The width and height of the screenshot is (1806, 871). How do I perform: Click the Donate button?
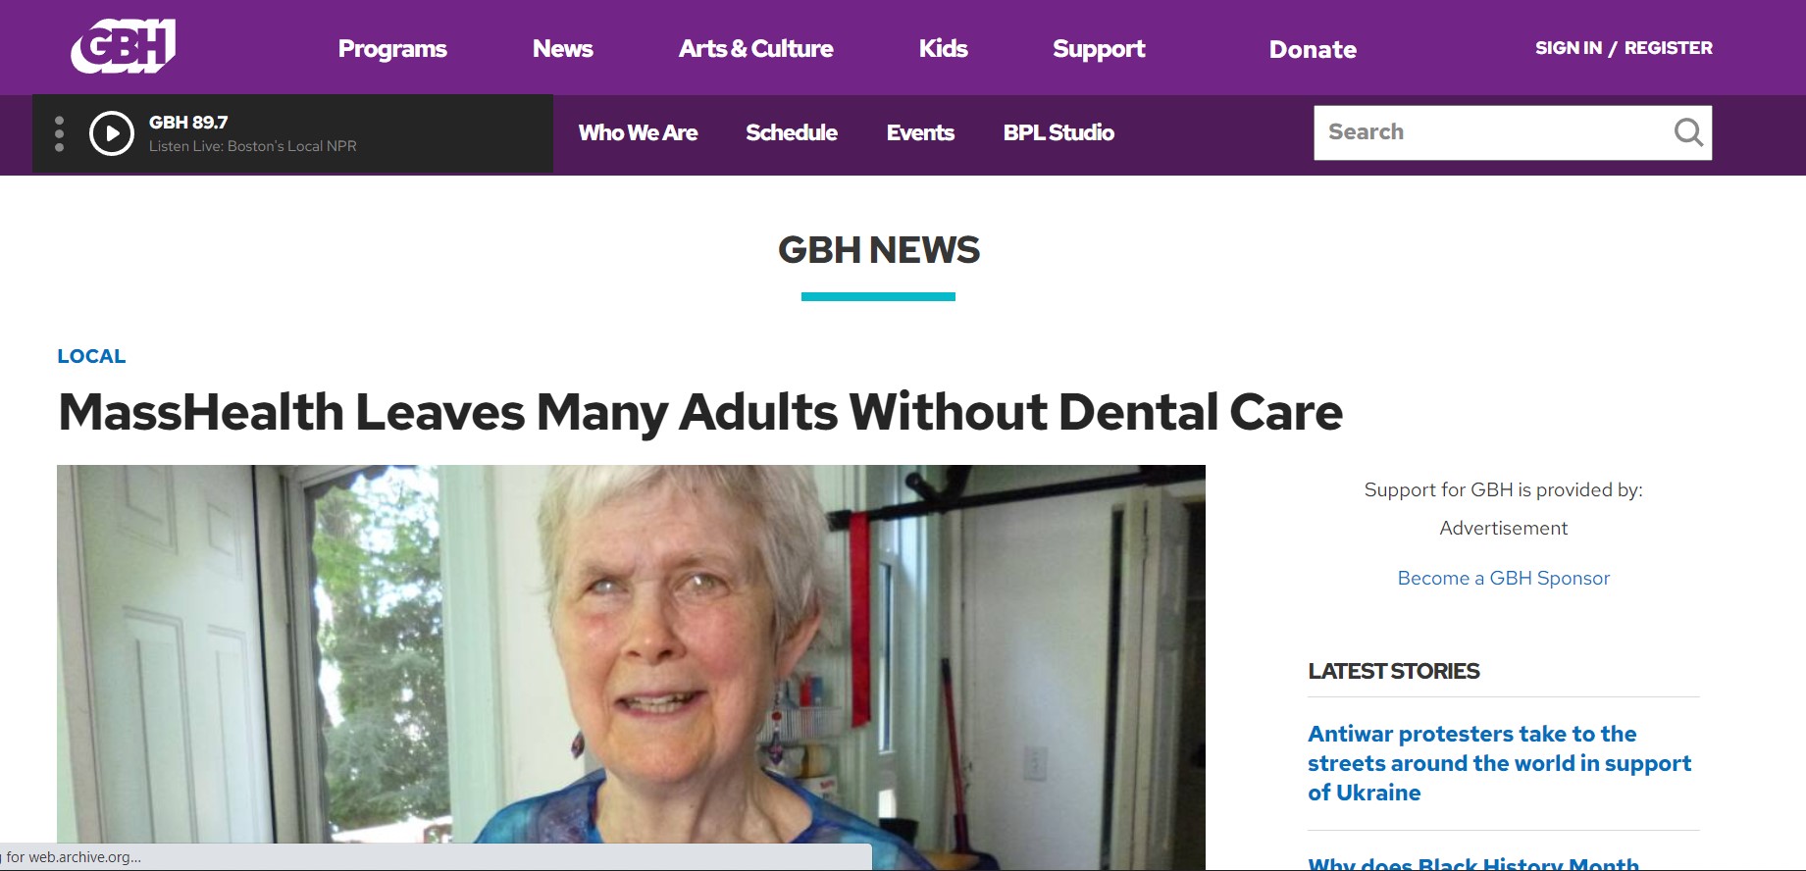click(x=1313, y=49)
